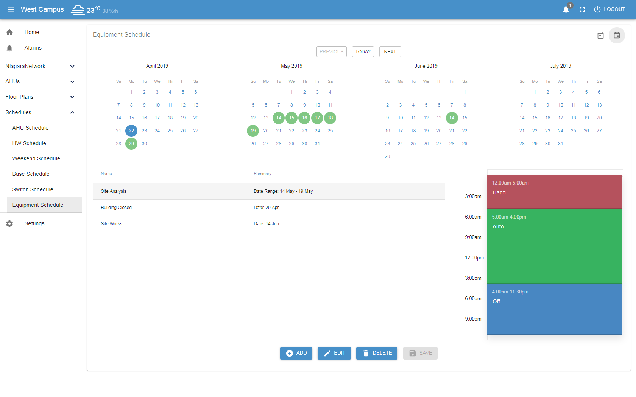Select the green Auto 5:00am-4:00pm block
The width and height of the screenshot is (636, 397).
pos(555,246)
